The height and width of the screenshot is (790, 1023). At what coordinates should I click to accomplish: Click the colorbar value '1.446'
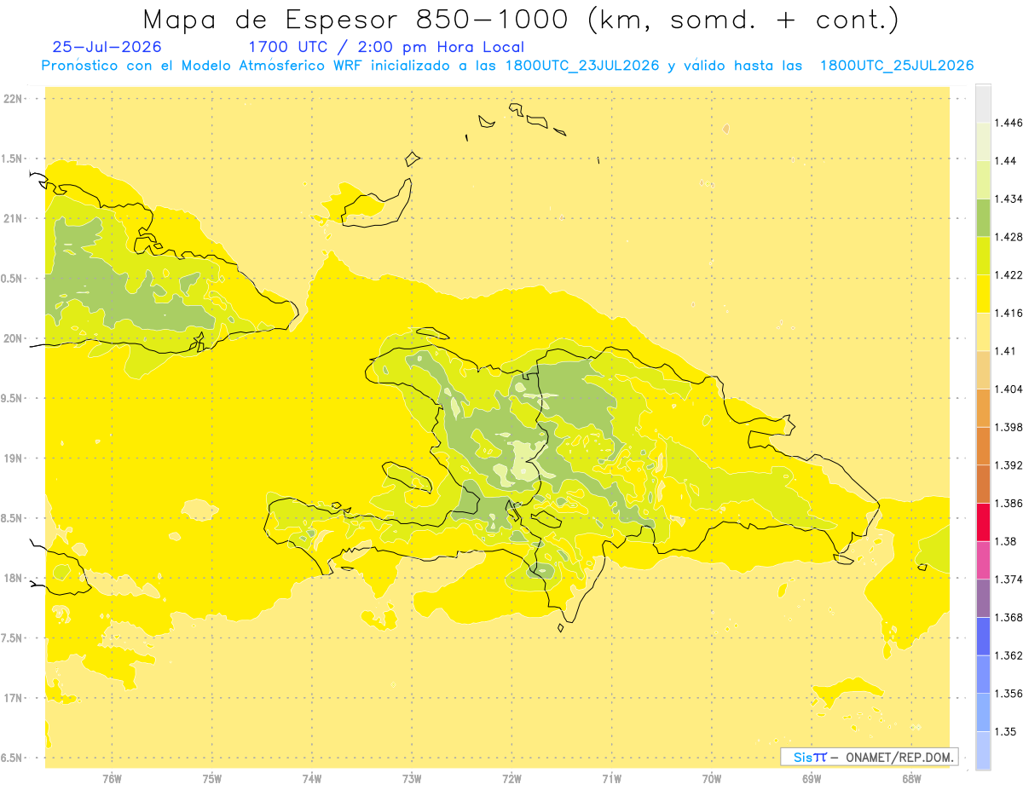1010,123
